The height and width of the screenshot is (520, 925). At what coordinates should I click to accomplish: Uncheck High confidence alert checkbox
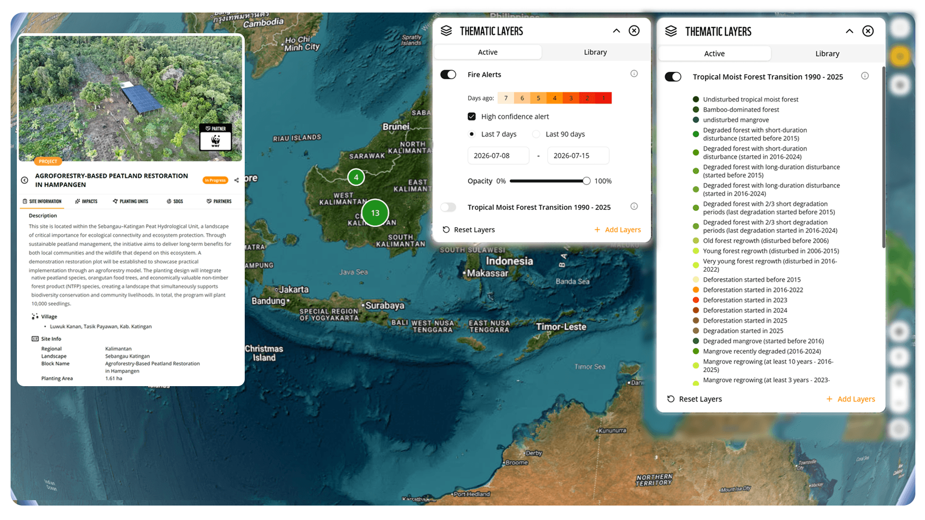click(x=472, y=117)
